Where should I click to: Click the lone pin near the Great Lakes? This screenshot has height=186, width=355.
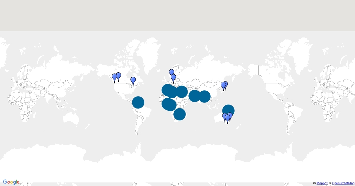133,80
